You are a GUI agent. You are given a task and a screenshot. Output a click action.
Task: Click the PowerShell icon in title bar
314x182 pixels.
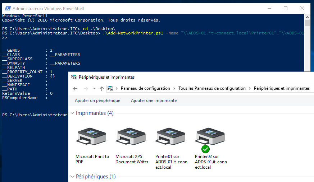(8, 8)
